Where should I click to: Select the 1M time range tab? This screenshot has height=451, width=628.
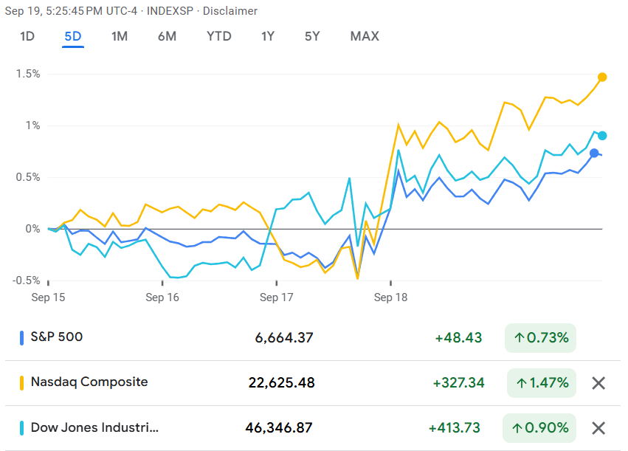120,36
